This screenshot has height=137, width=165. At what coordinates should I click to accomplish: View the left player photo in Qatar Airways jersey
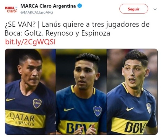click(x=30, y=92)
